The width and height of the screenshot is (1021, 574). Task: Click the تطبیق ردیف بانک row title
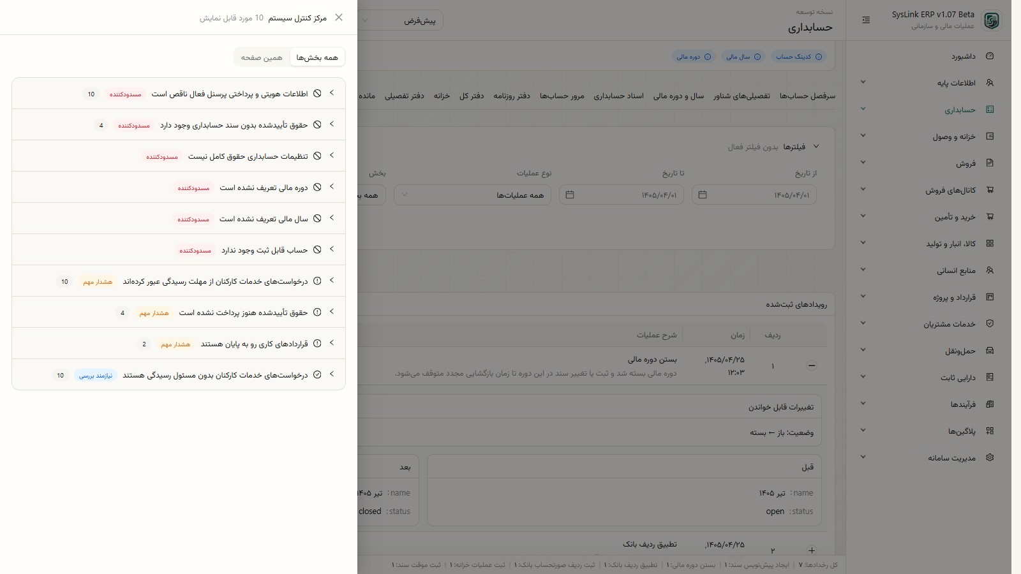point(650,544)
